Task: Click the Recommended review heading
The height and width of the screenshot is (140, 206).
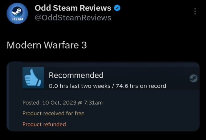Action: pos(76,75)
